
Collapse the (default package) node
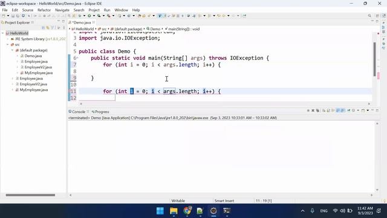pyautogui.click(x=12, y=50)
